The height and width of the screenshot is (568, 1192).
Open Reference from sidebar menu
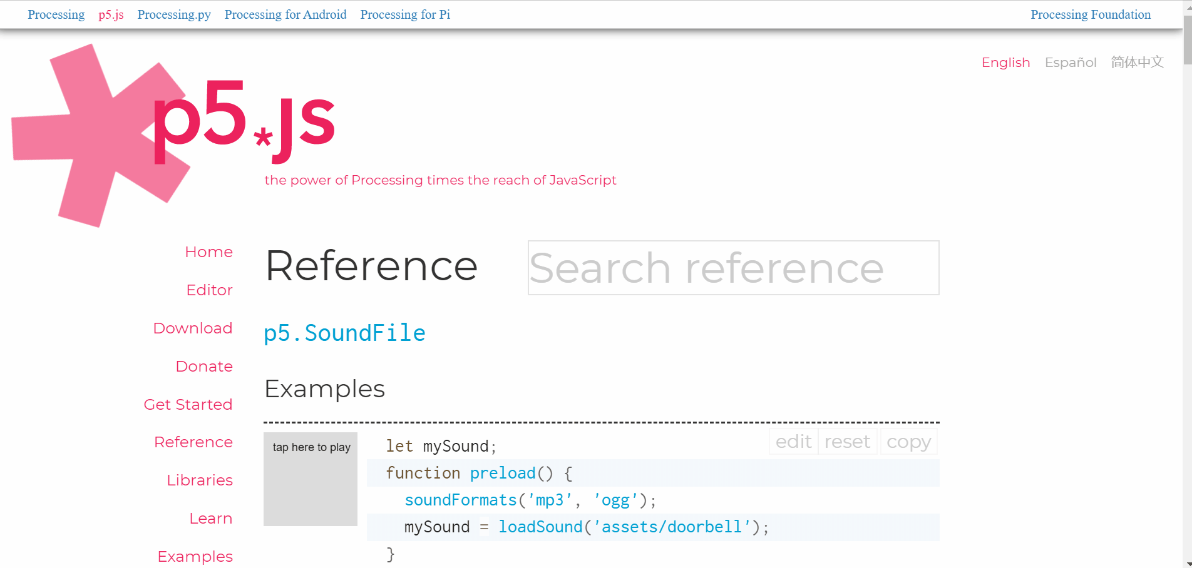tap(193, 442)
